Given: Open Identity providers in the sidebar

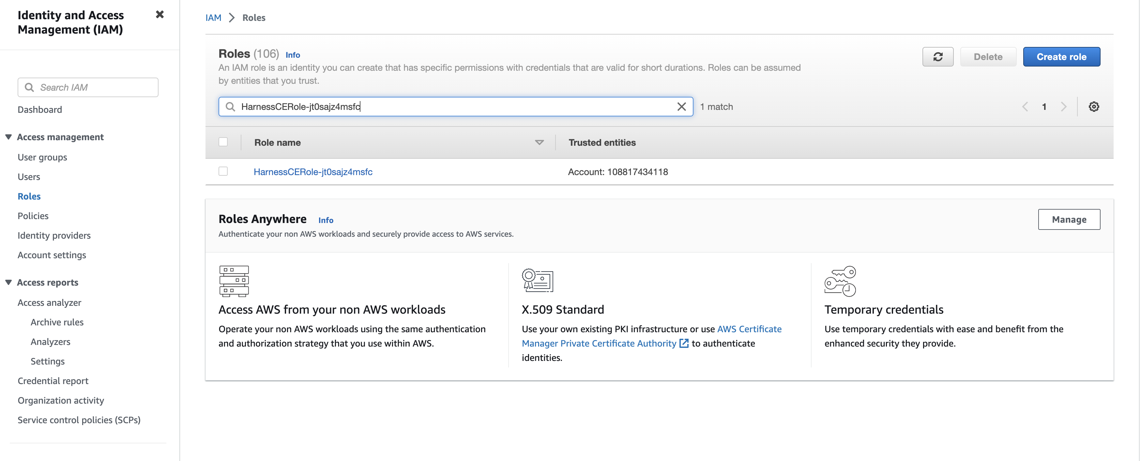Looking at the screenshot, I should tap(54, 235).
